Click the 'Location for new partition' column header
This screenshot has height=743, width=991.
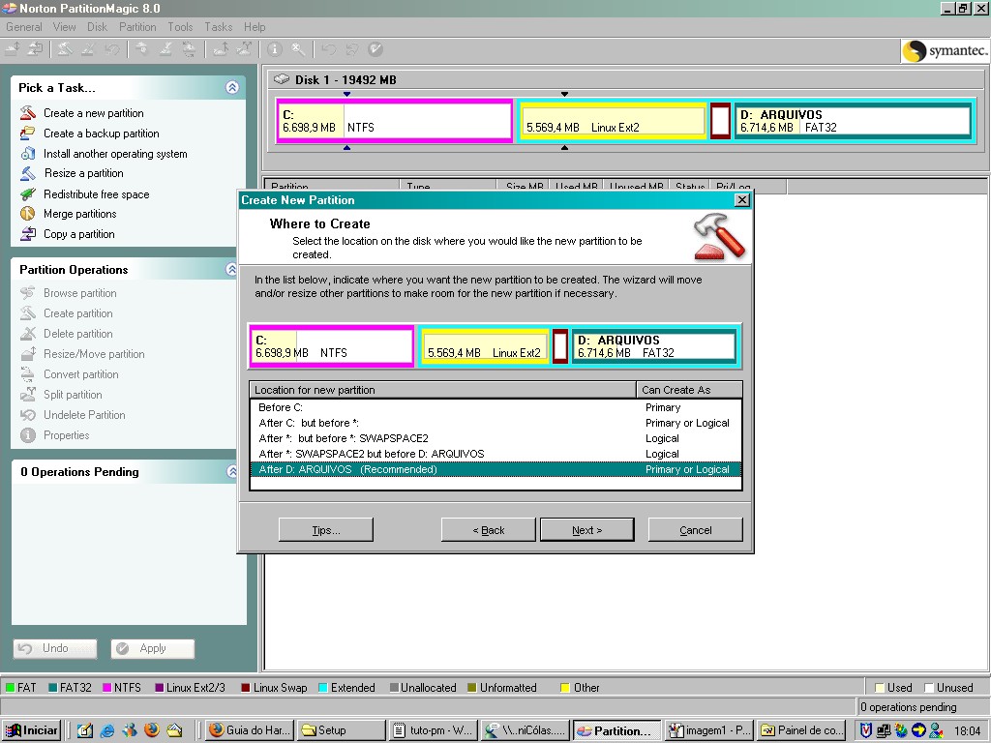point(442,390)
